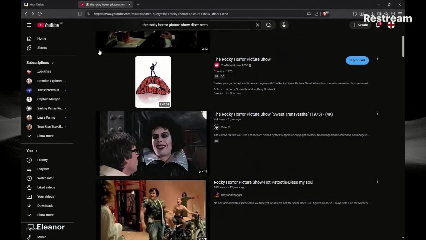Play the Sweet Transvestite video thumbnail
The image size is (426, 240).
(153, 143)
